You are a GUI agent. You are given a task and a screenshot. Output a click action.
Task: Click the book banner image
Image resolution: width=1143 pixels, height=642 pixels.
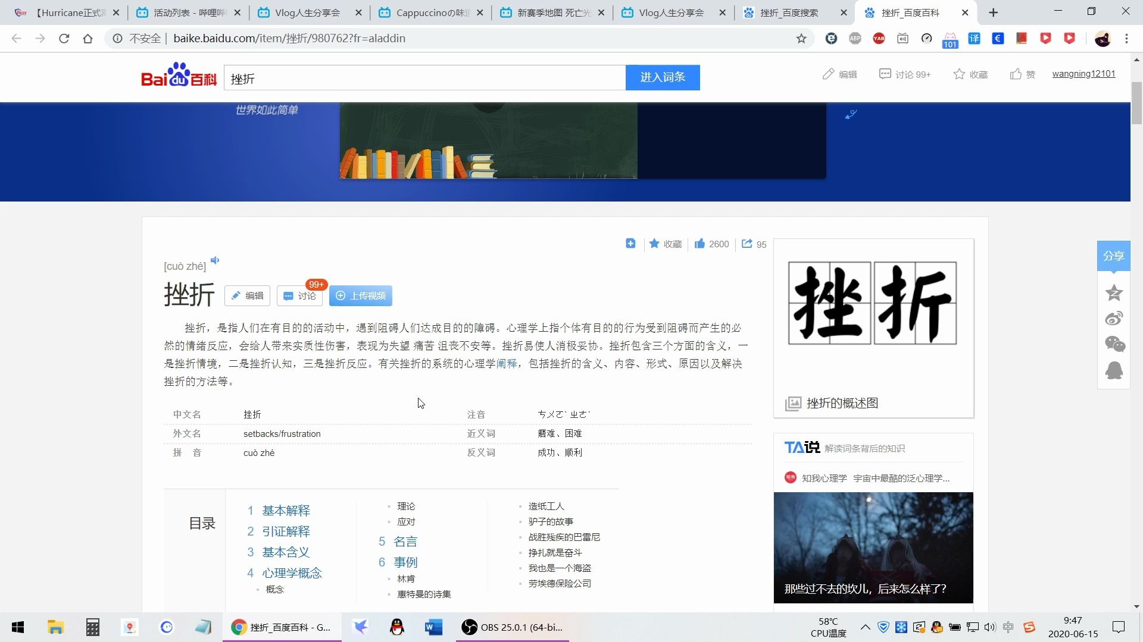click(x=488, y=140)
